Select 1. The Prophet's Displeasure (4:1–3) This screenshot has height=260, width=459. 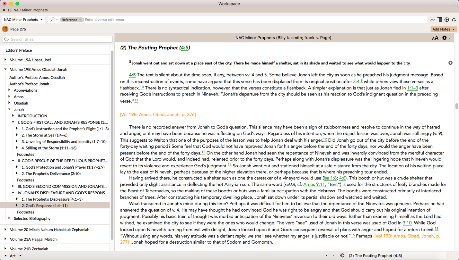coord(52,199)
